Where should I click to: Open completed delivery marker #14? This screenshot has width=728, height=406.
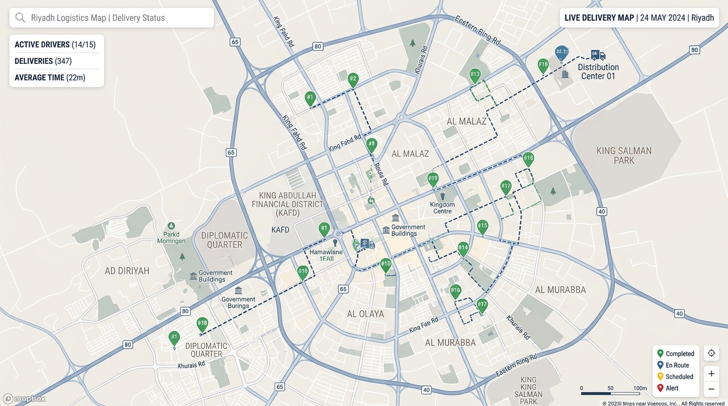pos(463,248)
